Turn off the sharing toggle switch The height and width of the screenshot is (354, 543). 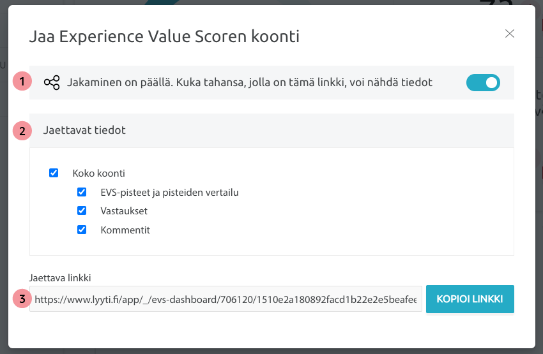tap(483, 83)
